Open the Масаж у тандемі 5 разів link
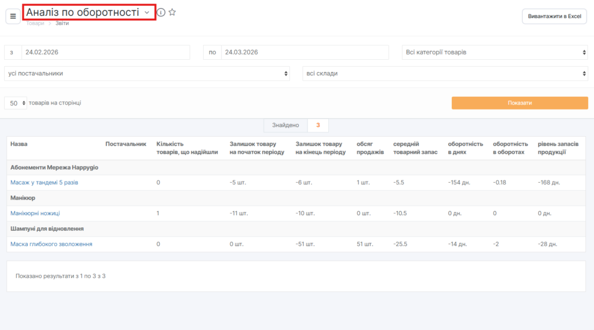594x330 pixels. (x=44, y=183)
